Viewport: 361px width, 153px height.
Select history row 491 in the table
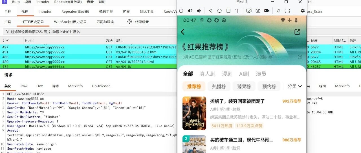click(x=89, y=52)
